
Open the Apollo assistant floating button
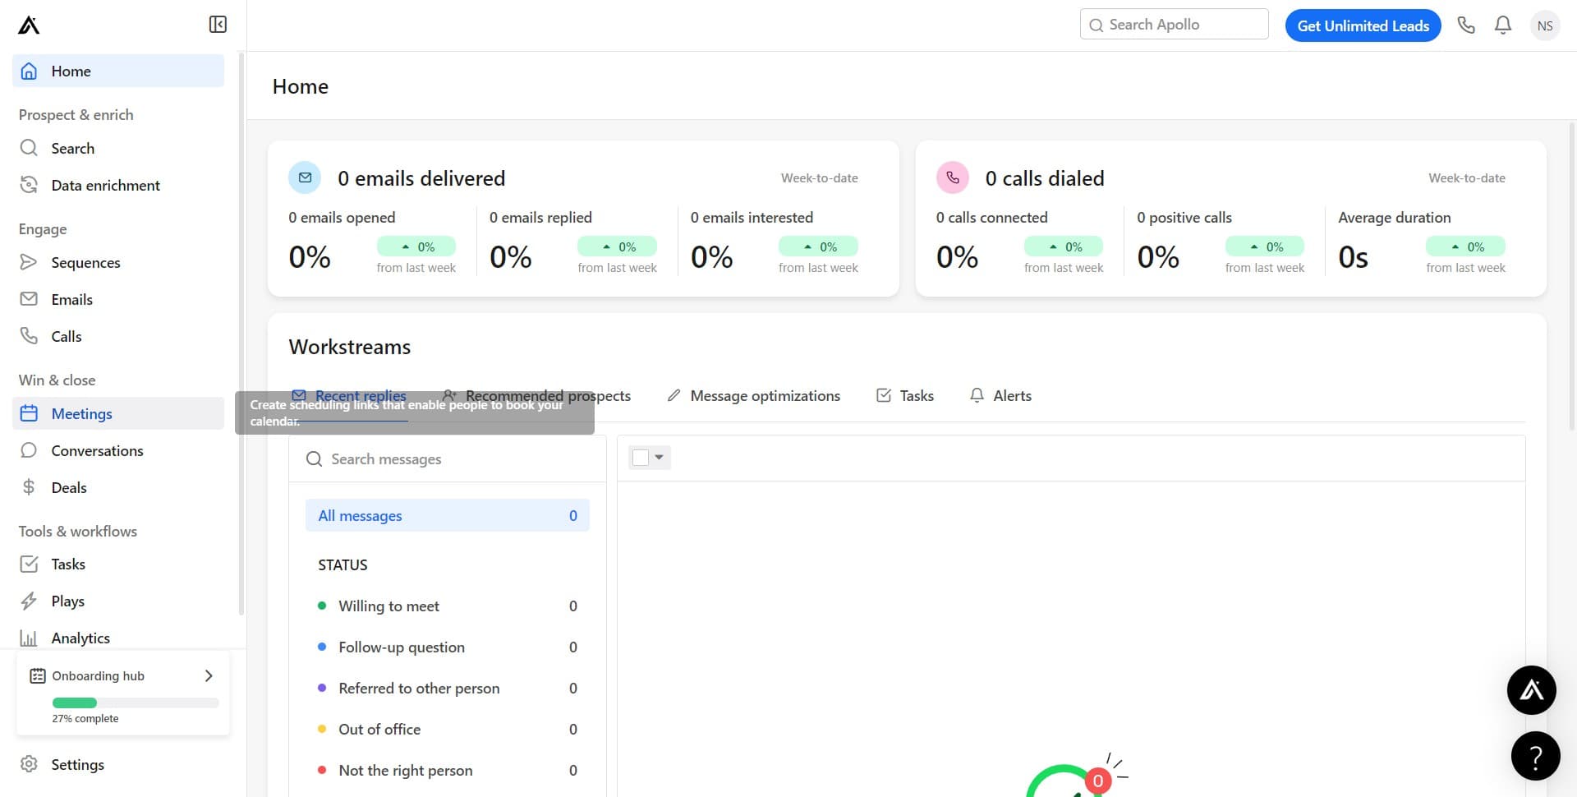[x=1531, y=690]
